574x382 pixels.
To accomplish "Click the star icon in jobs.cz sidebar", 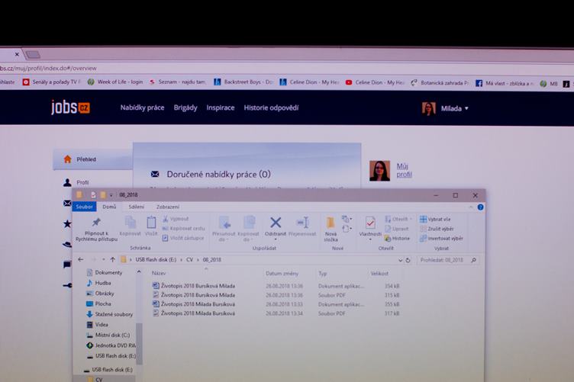I will click(x=67, y=223).
